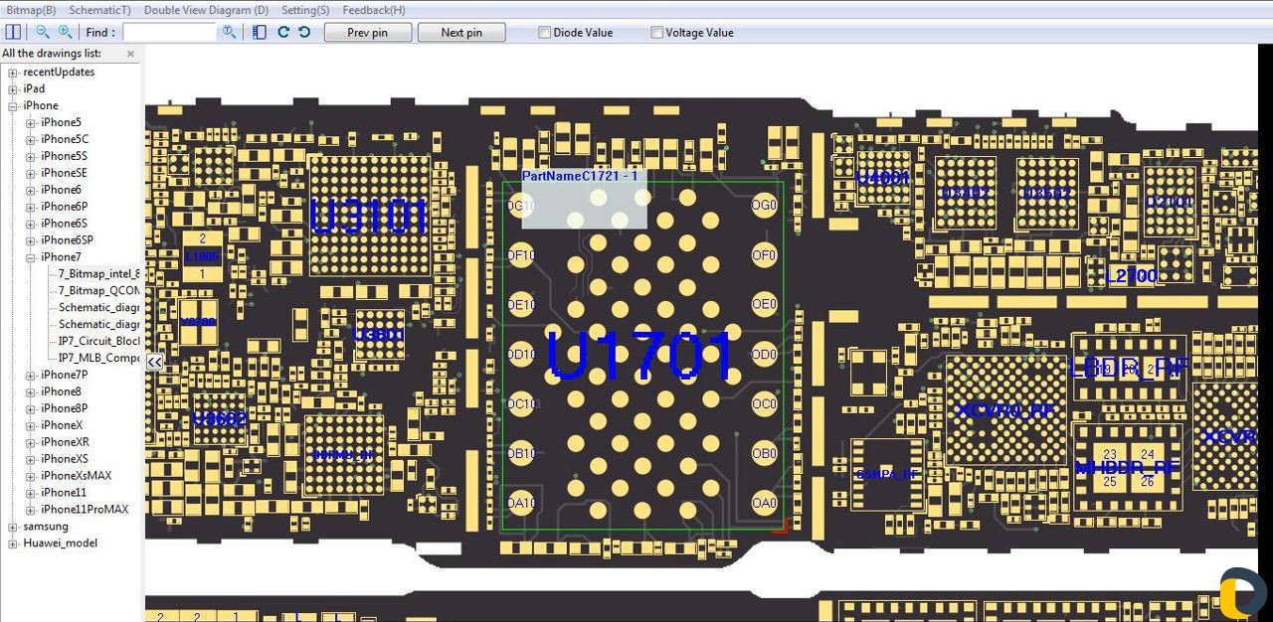The height and width of the screenshot is (622, 1273).
Task: Select iPhoneXR in the drawings list
Action: point(65,443)
